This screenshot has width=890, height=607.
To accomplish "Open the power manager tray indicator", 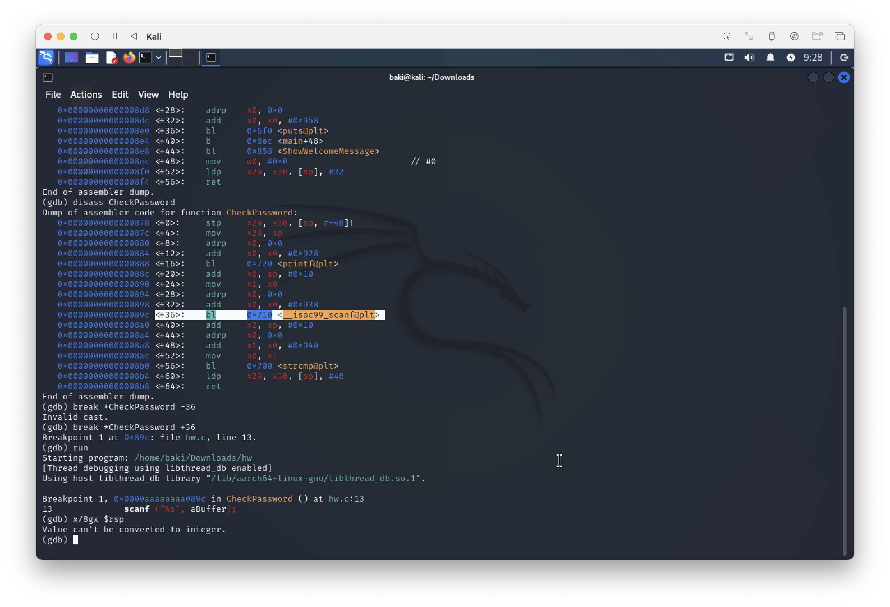I will coord(791,58).
